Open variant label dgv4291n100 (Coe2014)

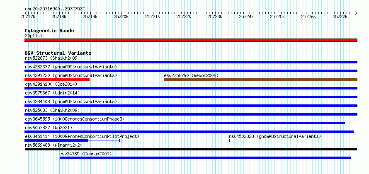click(x=51, y=84)
